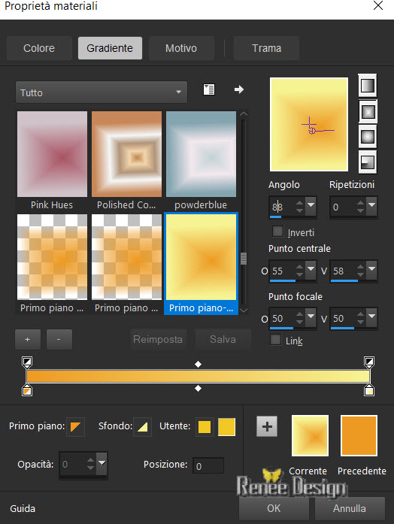
Task: Enable the Inverti checkbox
Action: 277,232
